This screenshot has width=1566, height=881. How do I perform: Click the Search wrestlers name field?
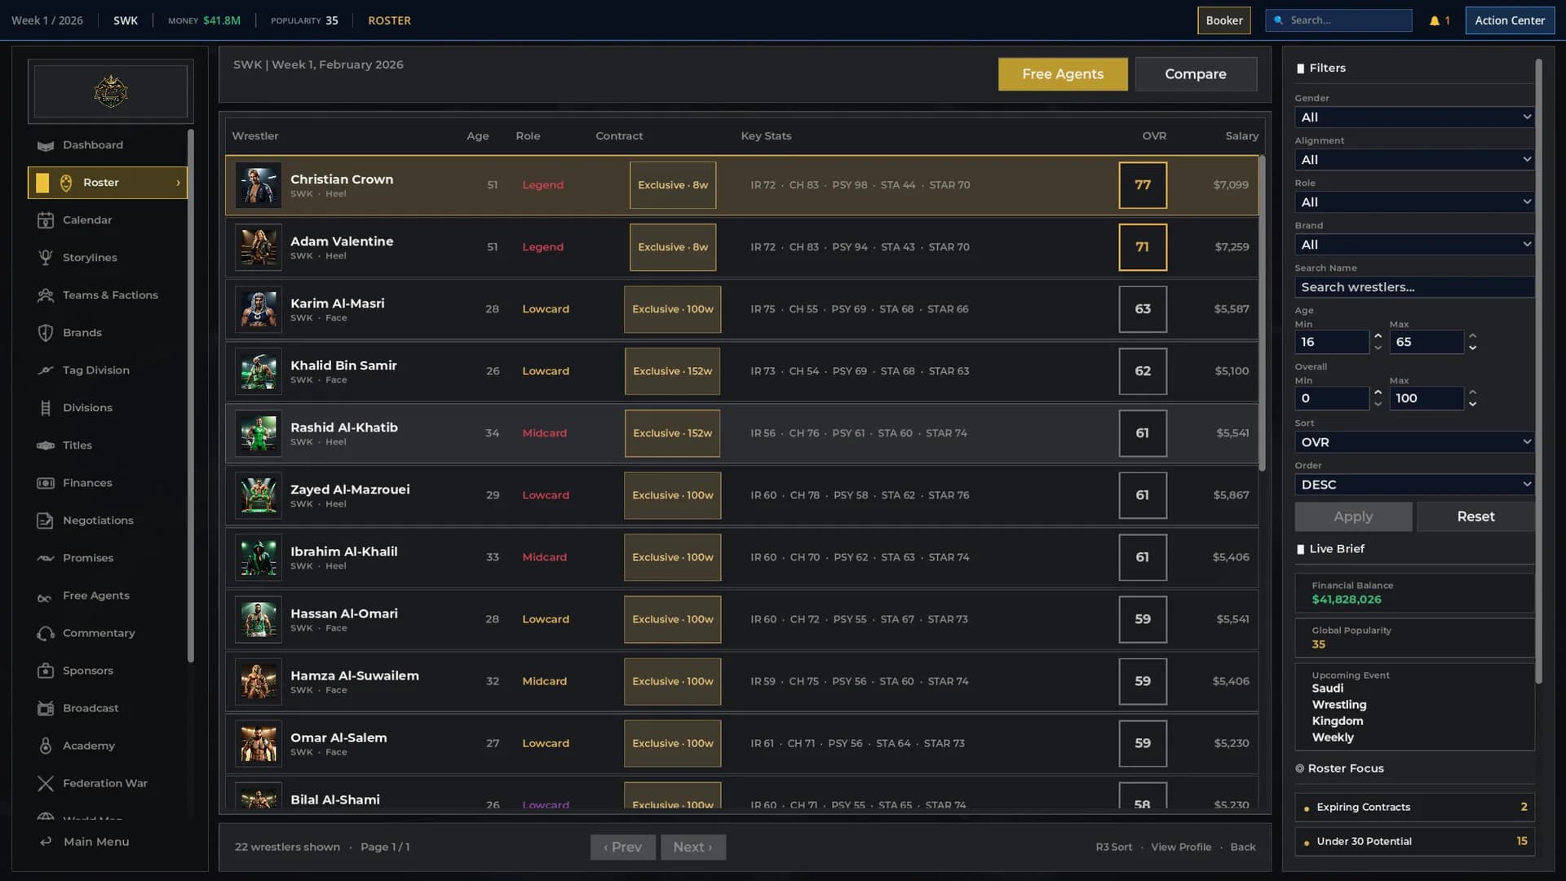[x=1413, y=287]
